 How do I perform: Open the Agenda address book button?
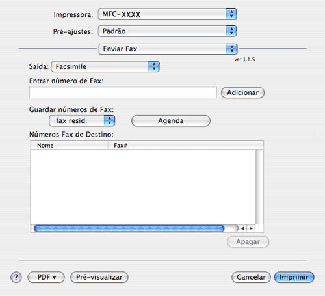tap(171, 120)
